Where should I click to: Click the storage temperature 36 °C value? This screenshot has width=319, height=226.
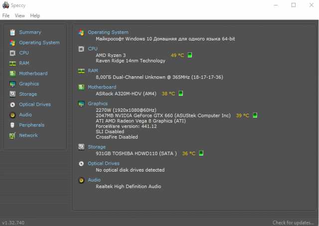click(x=188, y=154)
